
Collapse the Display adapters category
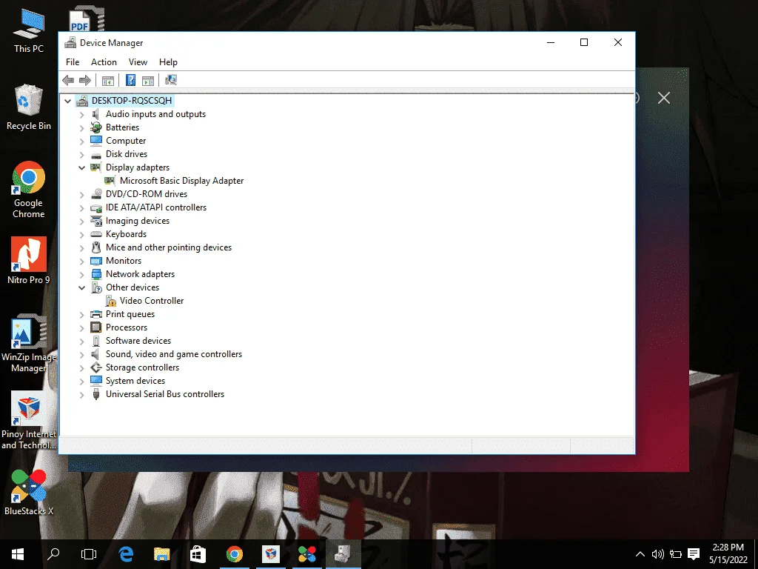click(81, 168)
